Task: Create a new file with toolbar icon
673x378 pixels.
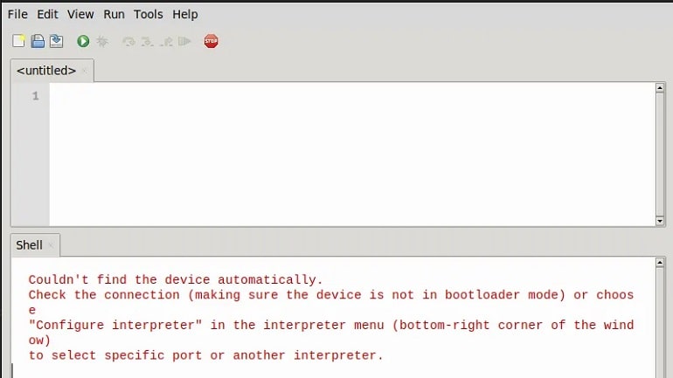Action: coord(18,41)
